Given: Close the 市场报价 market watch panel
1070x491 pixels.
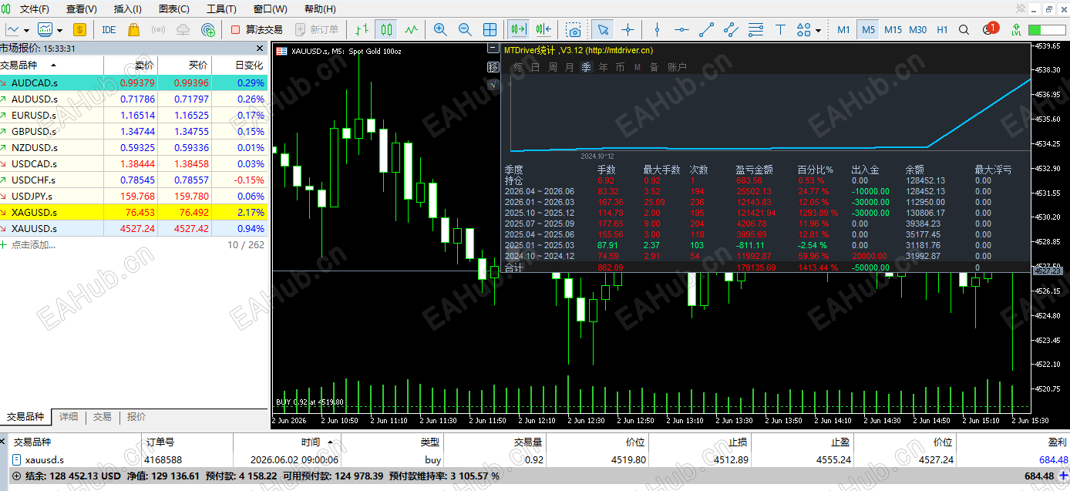Looking at the screenshot, I should (x=260, y=48).
